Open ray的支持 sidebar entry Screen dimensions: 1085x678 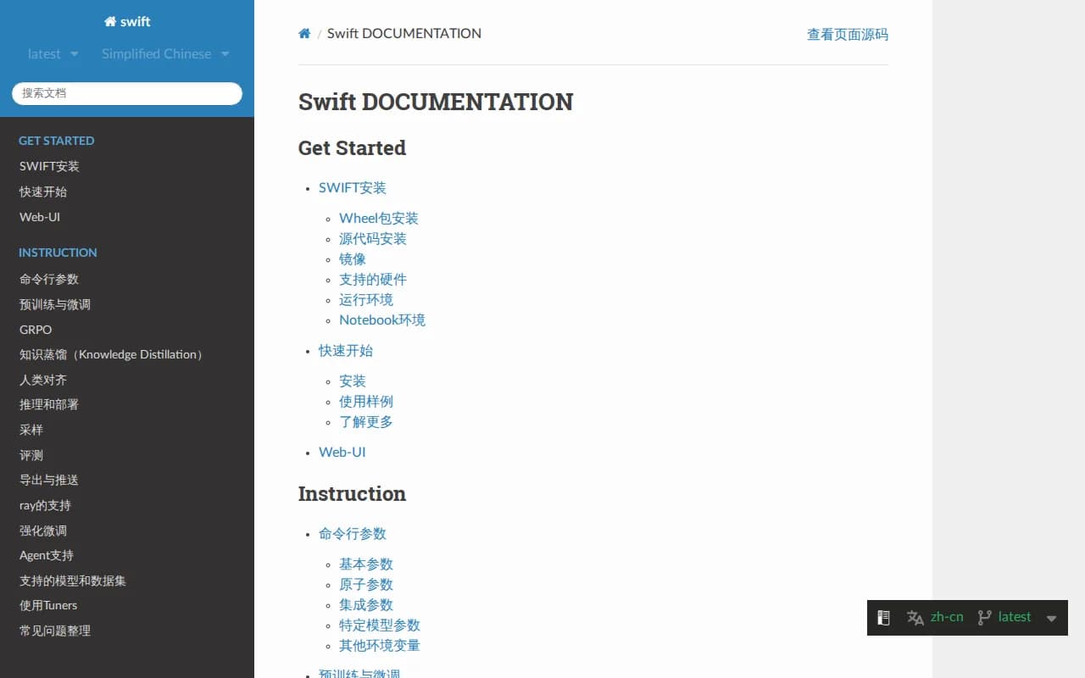click(45, 505)
